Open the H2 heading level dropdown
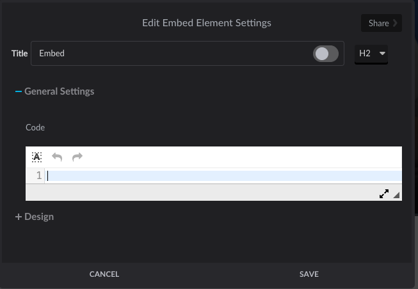The image size is (418, 289). 371,54
